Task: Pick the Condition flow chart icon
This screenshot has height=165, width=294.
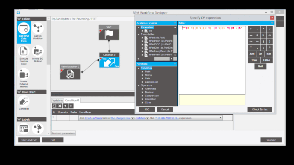Action: coord(24,101)
